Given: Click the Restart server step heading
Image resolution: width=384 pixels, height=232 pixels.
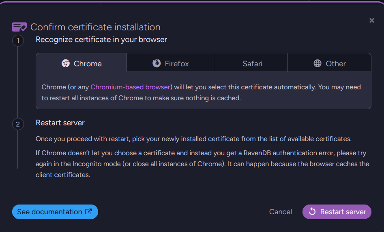Looking at the screenshot, I should [x=60, y=123].
